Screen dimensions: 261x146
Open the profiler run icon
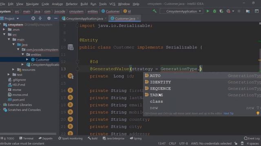tap(228, 11)
